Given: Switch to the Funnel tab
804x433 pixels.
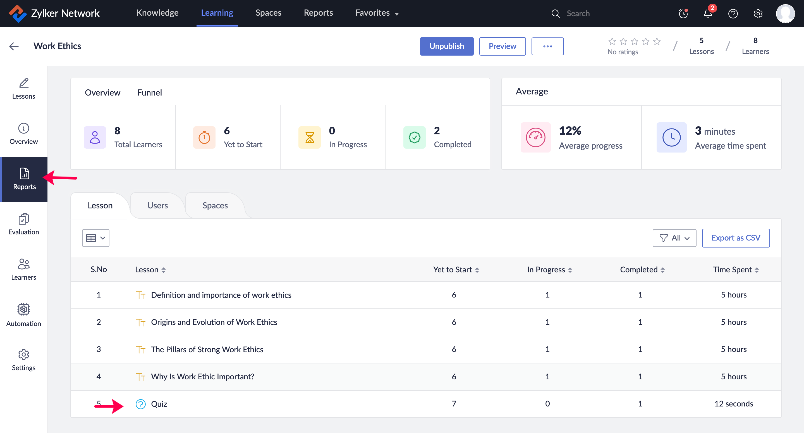Looking at the screenshot, I should (150, 92).
